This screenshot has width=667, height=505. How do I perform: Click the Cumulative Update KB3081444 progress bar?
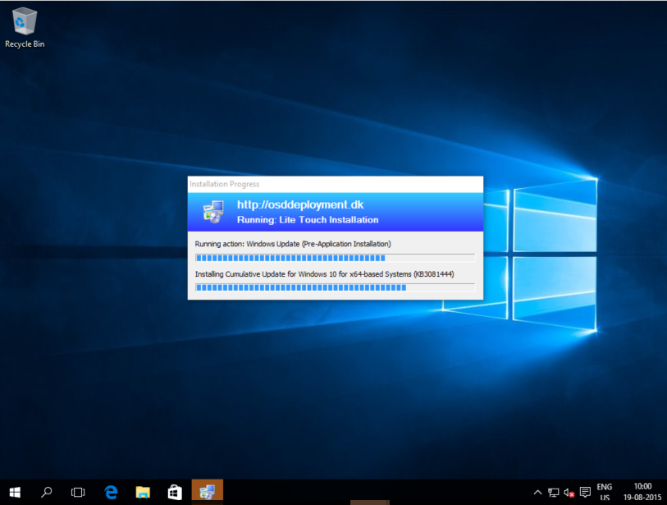click(335, 287)
